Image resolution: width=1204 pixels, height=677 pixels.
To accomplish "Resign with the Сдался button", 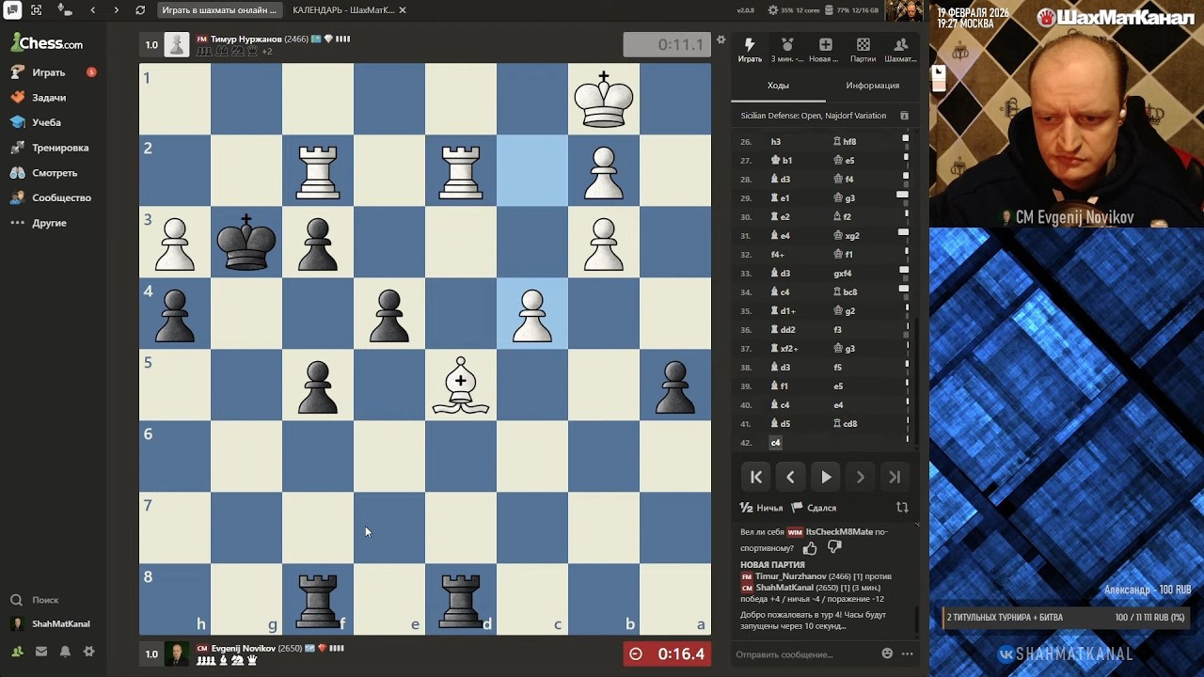I will click(814, 508).
